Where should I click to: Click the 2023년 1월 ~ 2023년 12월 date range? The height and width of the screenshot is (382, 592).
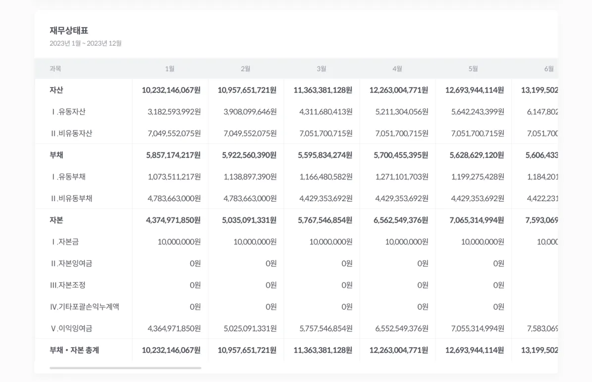coord(86,44)
